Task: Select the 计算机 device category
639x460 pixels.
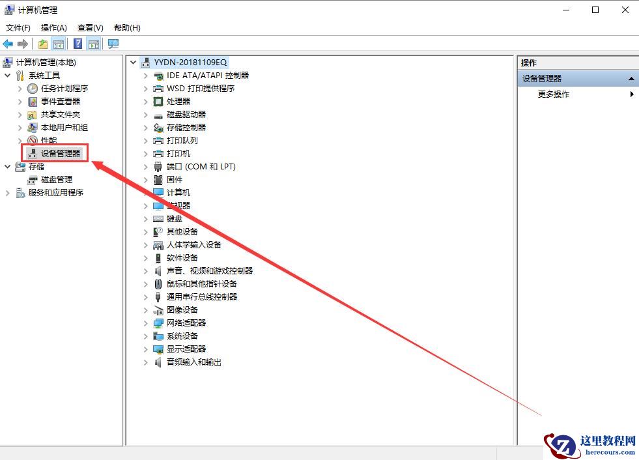Action: coord(178,193)
